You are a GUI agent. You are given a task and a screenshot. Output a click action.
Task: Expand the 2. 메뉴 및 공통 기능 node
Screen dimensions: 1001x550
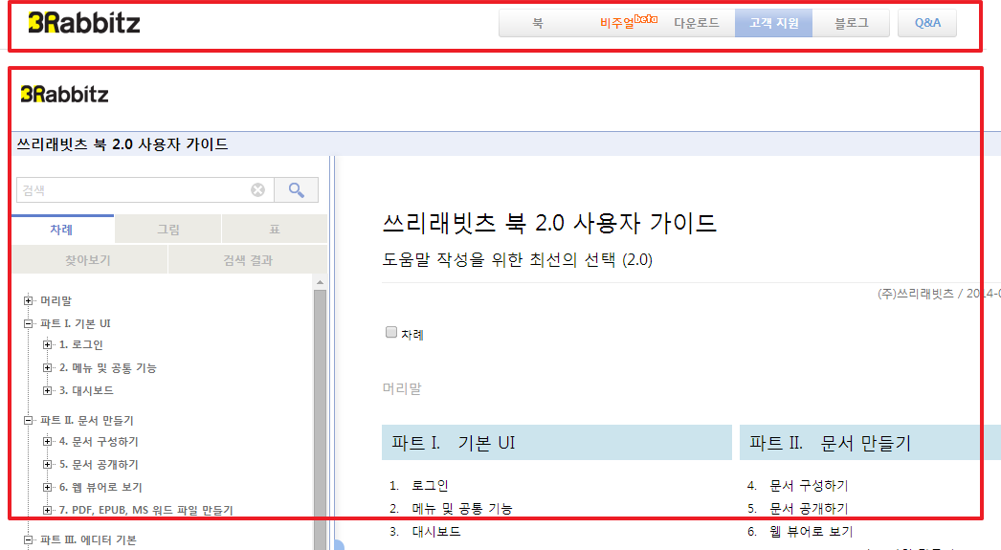point(47,367)
